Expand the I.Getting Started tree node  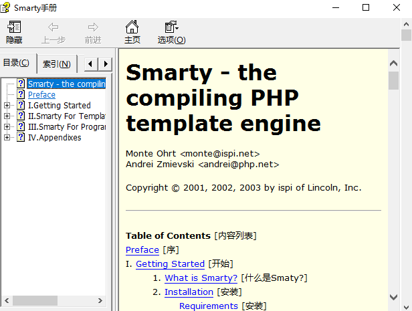point(7,106)
